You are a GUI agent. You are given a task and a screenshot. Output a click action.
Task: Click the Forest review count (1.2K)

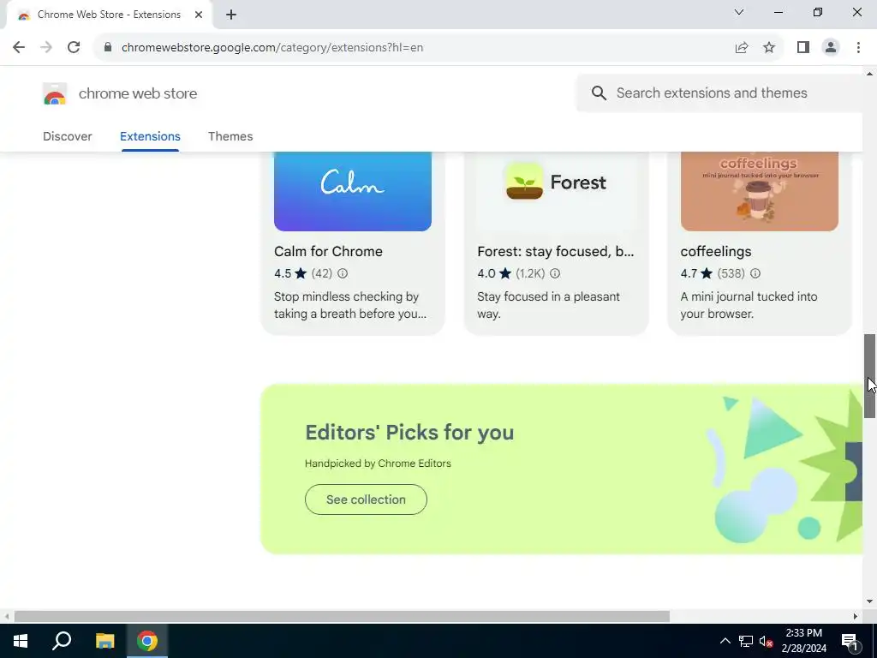click(x=530, y=273)
